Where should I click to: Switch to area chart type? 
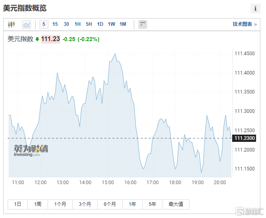[x=27, y=25]
